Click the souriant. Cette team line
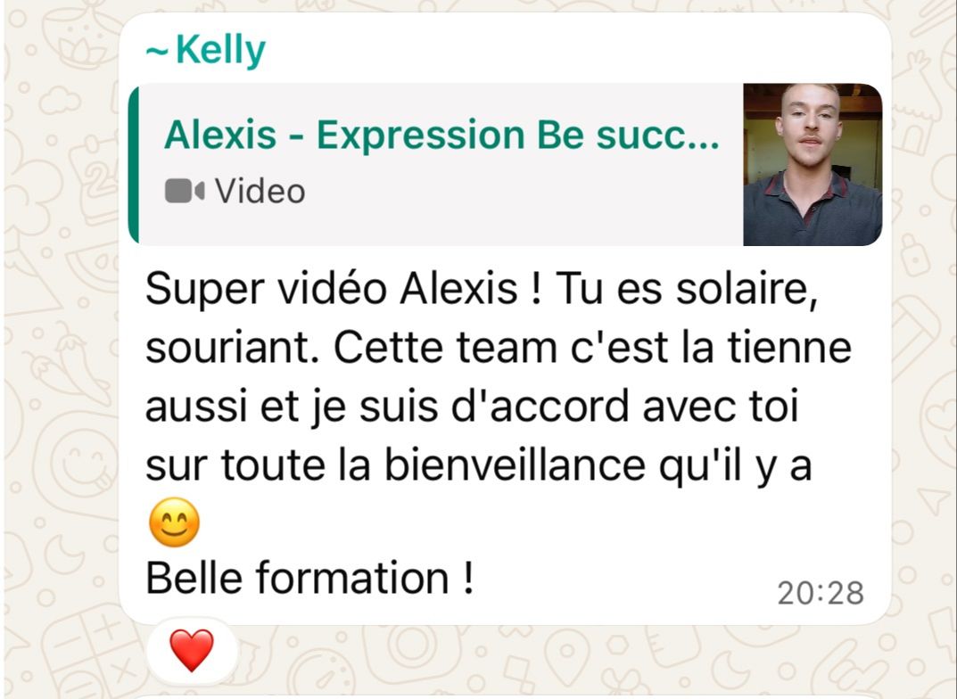Viewport: 957px width, 699px height. coord(498,347)
